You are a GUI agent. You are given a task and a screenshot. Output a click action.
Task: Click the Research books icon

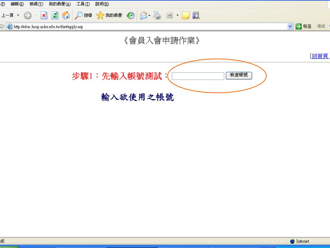(x=196, y=15)
